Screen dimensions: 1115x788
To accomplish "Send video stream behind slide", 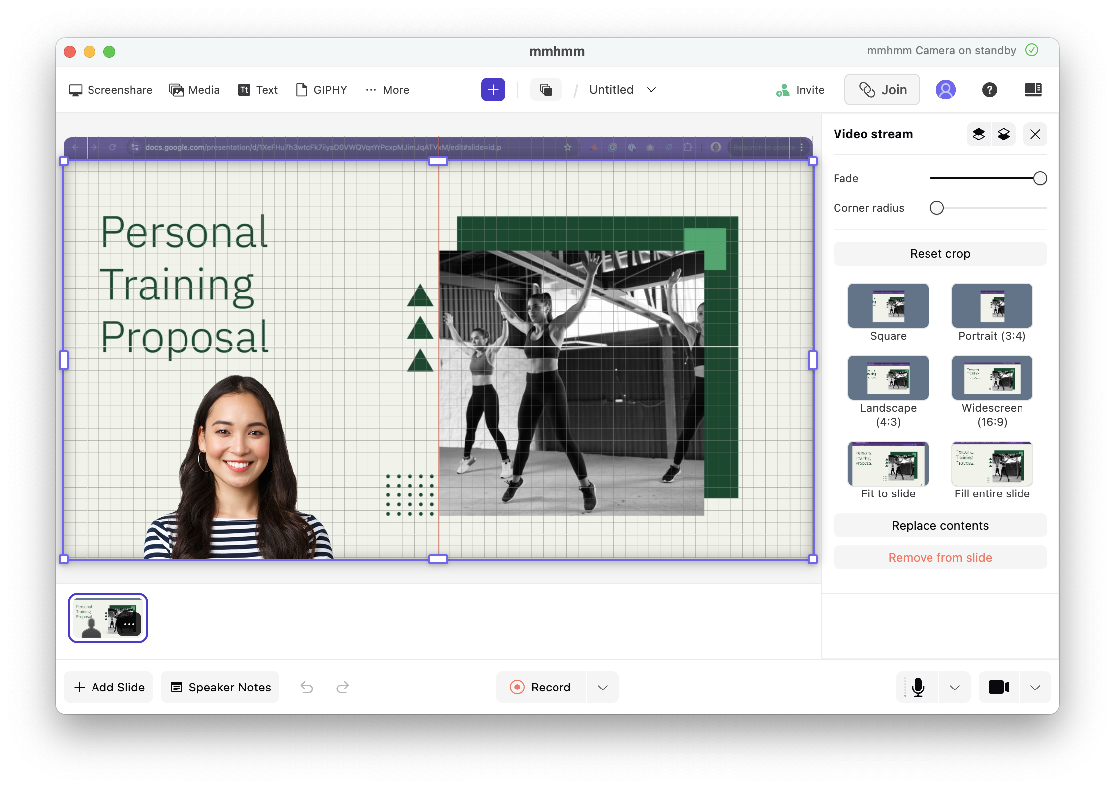I will tap(1004, 134).
